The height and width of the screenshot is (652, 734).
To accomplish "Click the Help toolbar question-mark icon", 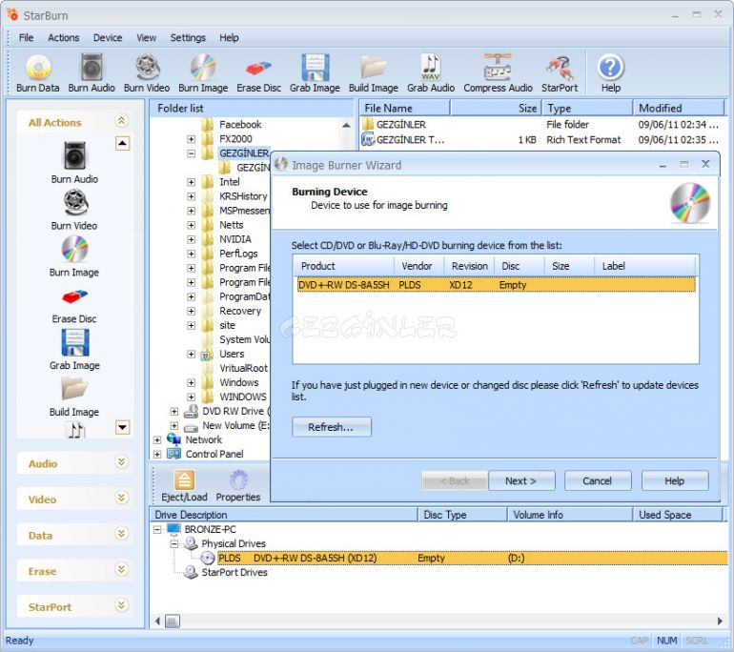I will (611, 68).
